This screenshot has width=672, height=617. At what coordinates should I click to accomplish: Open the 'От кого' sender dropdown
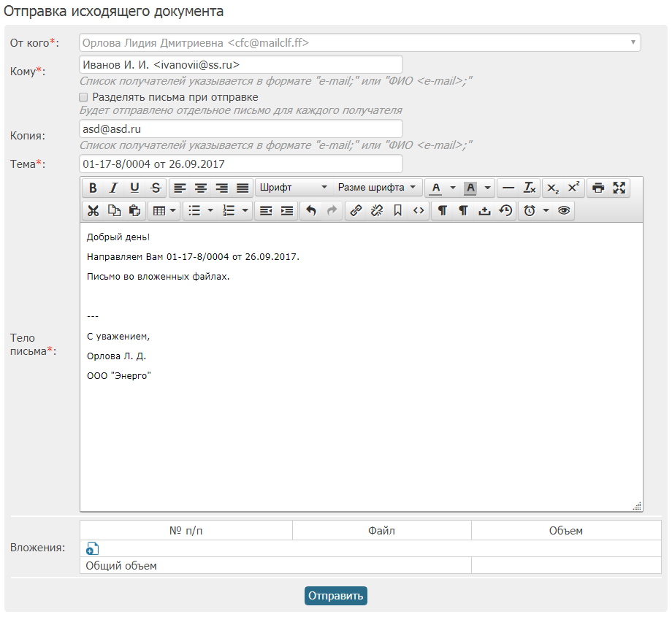coord(360,42)
